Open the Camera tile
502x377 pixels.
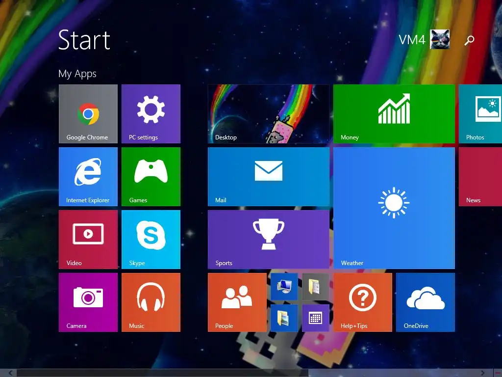[88, 302]
